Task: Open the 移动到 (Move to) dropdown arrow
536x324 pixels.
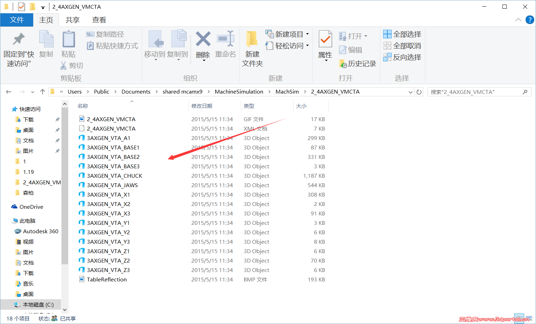Action: click(156, 59)
